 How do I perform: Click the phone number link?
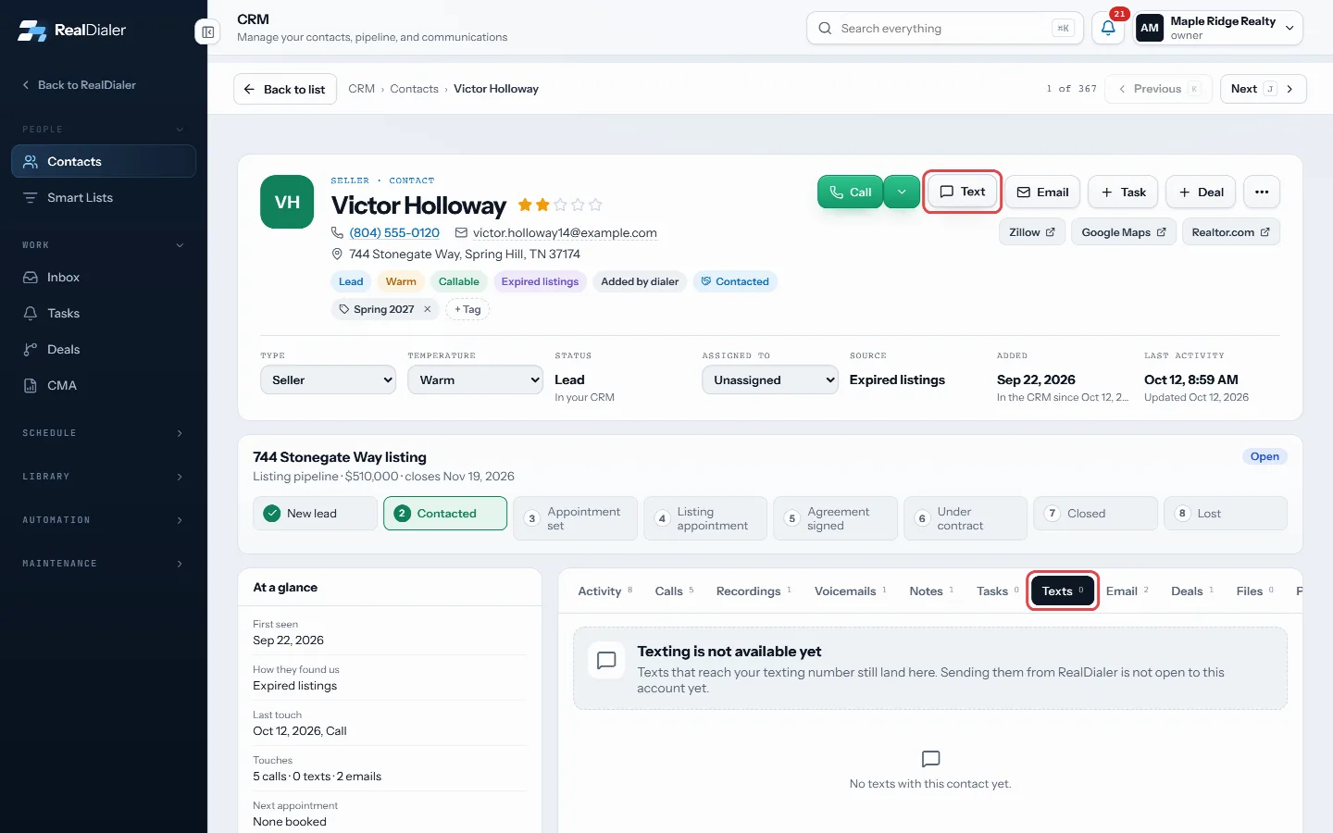(394, 232)
